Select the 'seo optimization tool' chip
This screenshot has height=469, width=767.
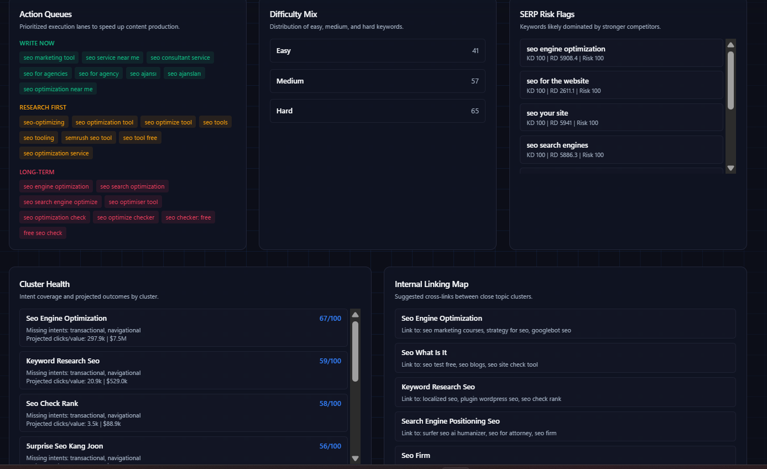(x=105, y=122)
